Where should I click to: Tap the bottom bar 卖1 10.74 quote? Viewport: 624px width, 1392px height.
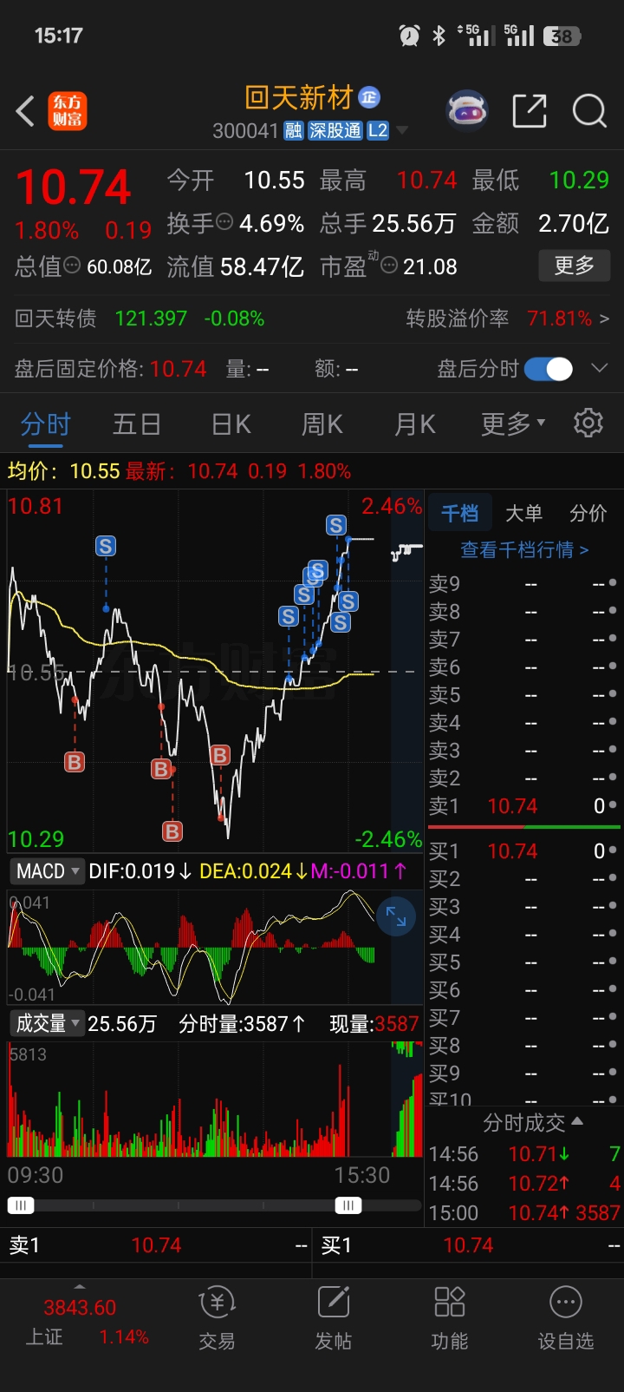[156, 1245]
